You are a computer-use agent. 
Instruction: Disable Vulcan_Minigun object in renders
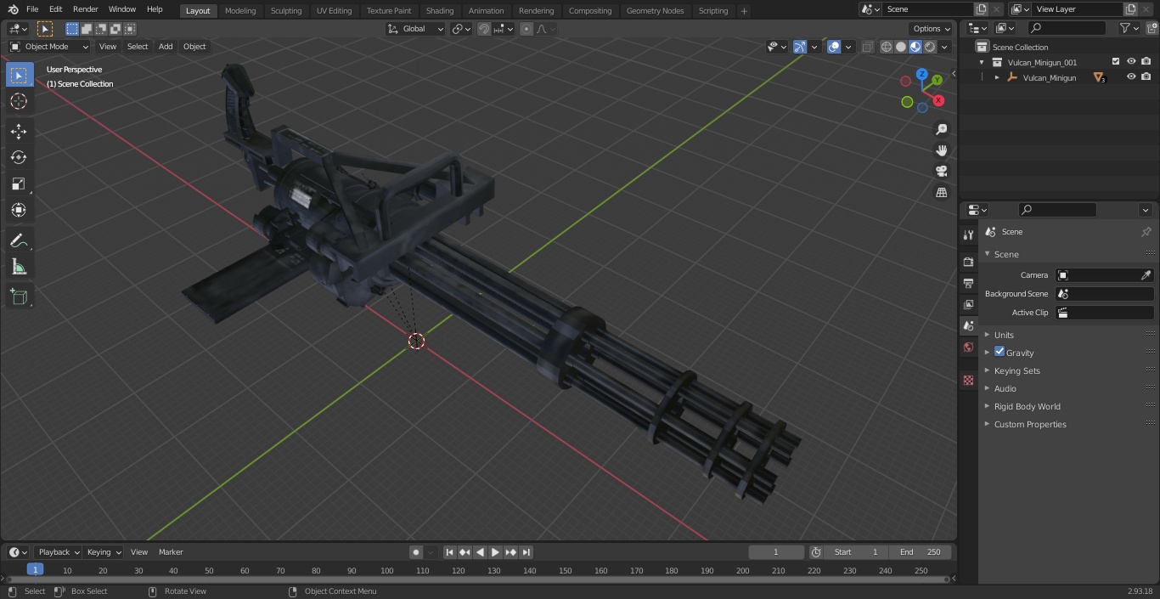pyautogui.click(x=1146, y=77)
